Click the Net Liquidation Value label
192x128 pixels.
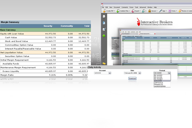click(x=12, y=52)
